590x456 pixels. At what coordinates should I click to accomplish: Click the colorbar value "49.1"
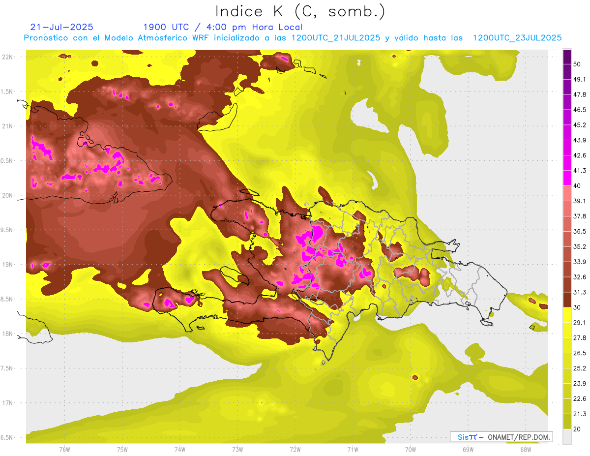pos(580,79)
